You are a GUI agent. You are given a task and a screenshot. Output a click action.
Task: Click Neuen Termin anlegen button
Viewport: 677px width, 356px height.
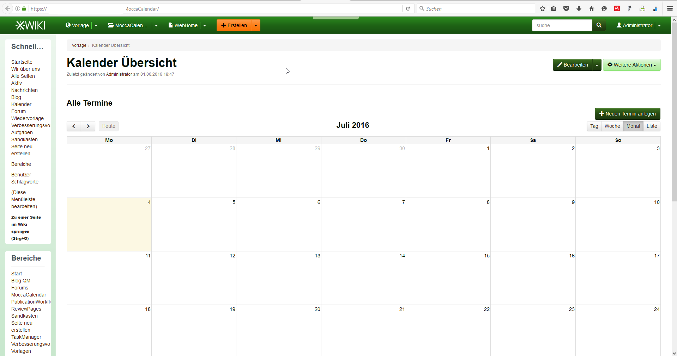[x=627, y=114]
